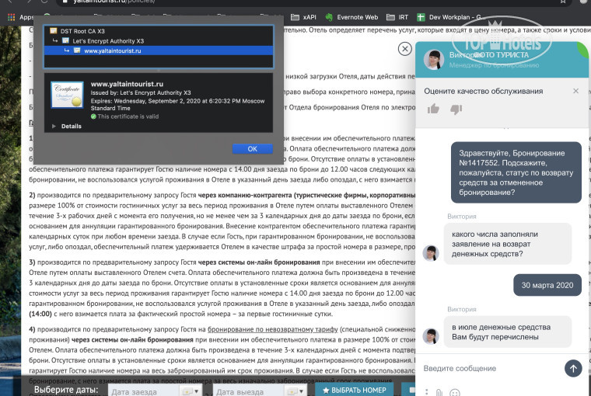591x396 pixels.
Task: Open the IRT bookmark folder
Action: (397, 17)
